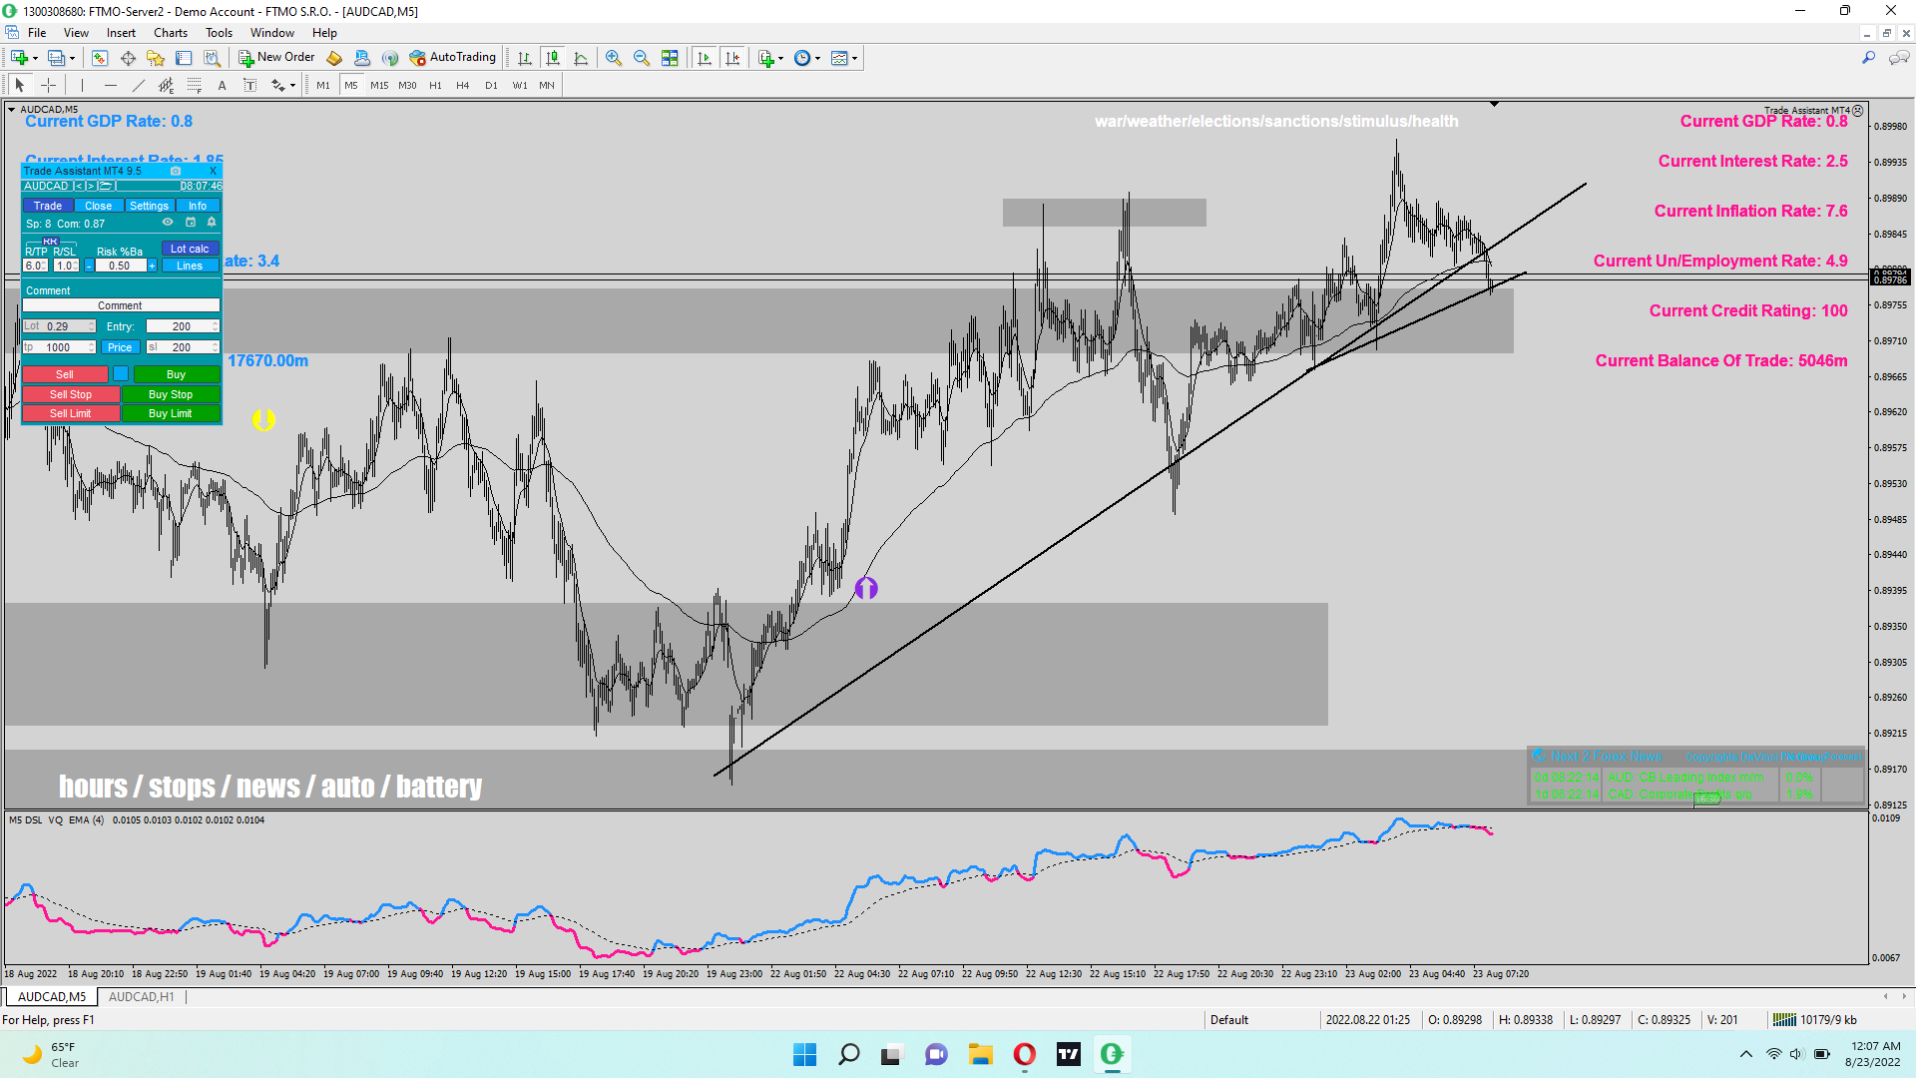1916x1078 pixels.
Task: Click the New Order toolbar button
Action: 276,58
